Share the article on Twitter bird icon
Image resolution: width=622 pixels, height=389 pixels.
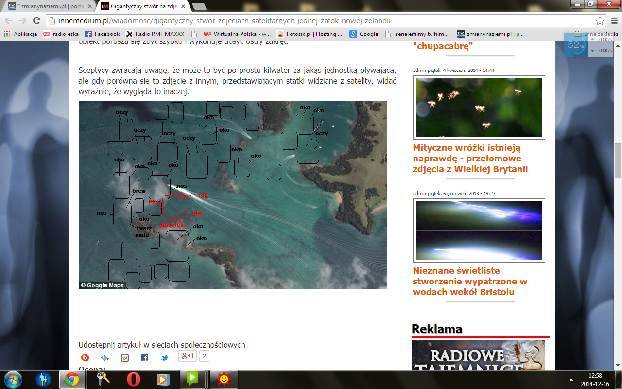pos(165,357)
